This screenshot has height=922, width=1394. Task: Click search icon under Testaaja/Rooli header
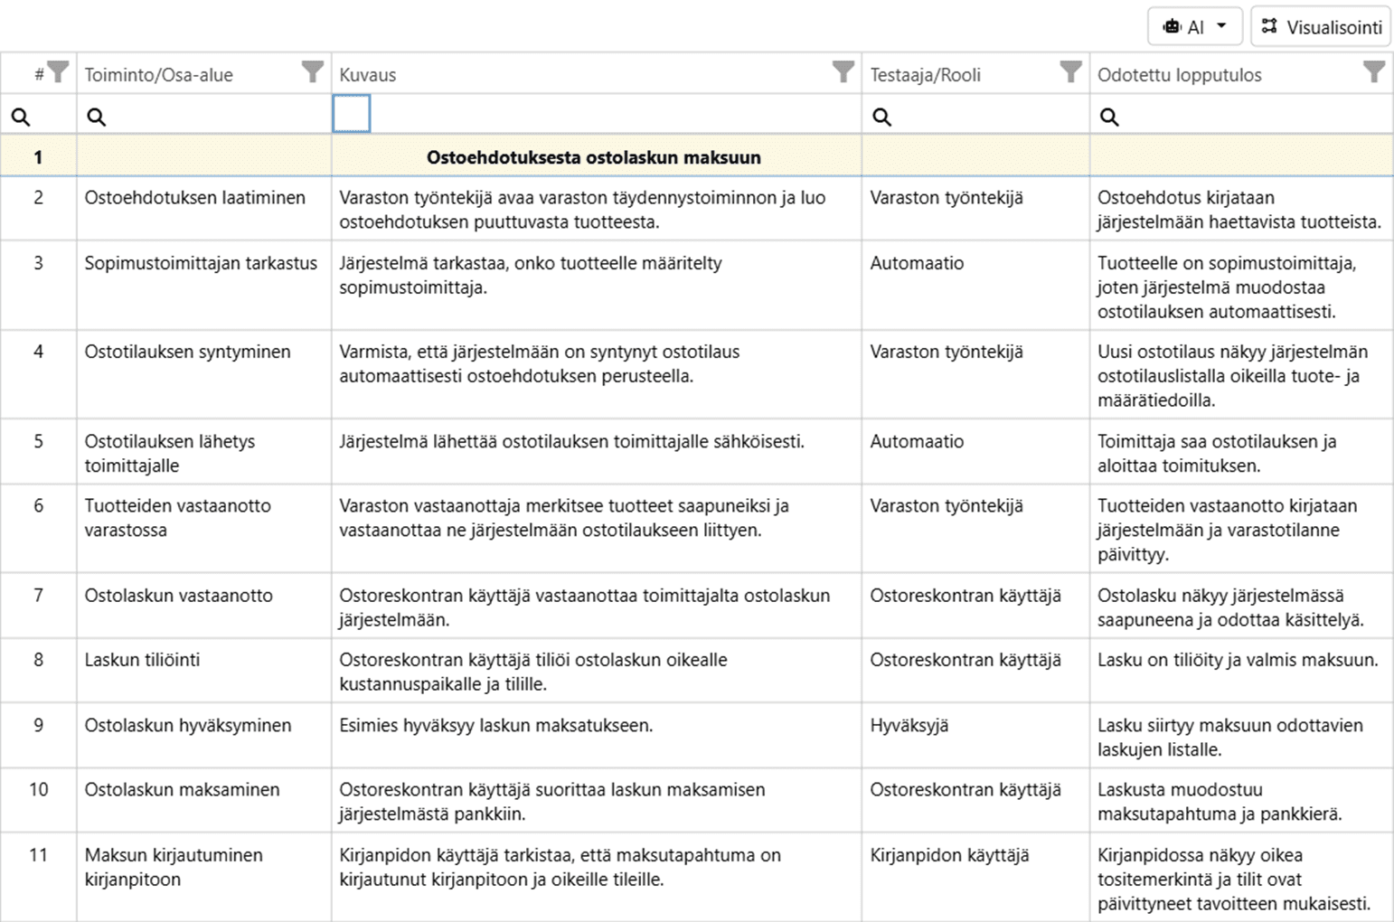point(882,117)
